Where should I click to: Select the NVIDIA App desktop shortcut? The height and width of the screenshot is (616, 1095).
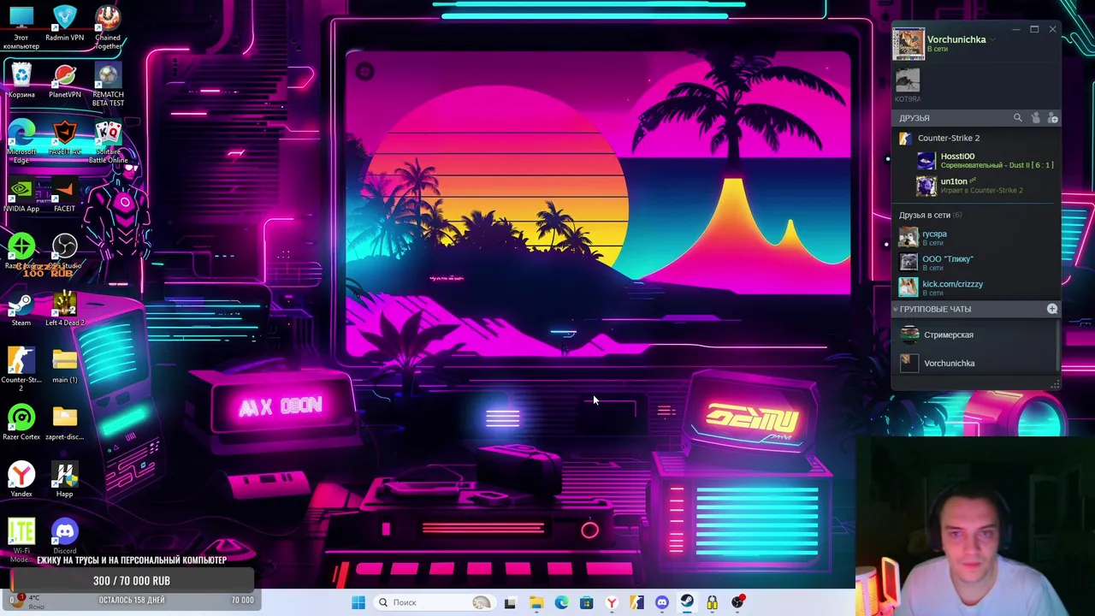click(21, 195)
